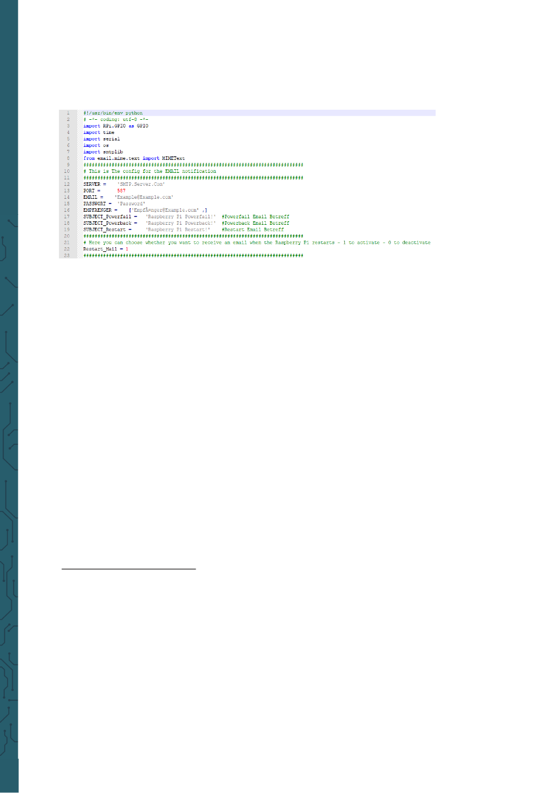Click the 'coding: utf-8' comment line
Image resolution: width=560 pixels, height=793 pixels.
tap(116, 119)
